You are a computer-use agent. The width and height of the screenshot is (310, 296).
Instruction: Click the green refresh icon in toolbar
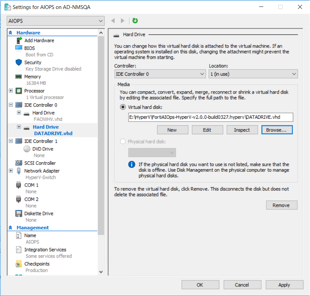(x=135, y=21)
